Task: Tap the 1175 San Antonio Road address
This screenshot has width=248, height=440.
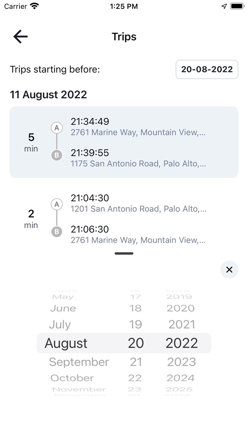Action: tap(138, 164)
